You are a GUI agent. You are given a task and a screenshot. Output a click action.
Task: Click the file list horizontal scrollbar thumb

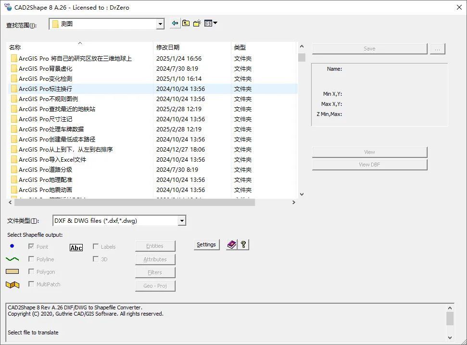[x=135, y=202]
